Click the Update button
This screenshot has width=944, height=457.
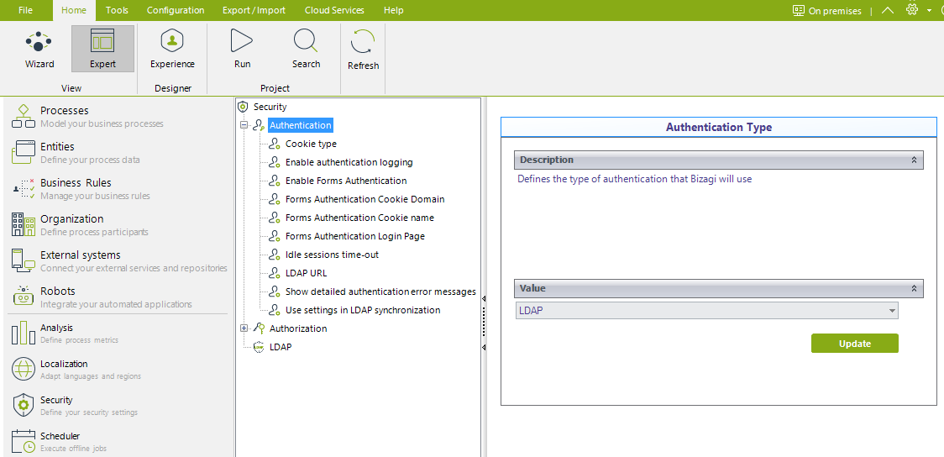coord(854,344)
